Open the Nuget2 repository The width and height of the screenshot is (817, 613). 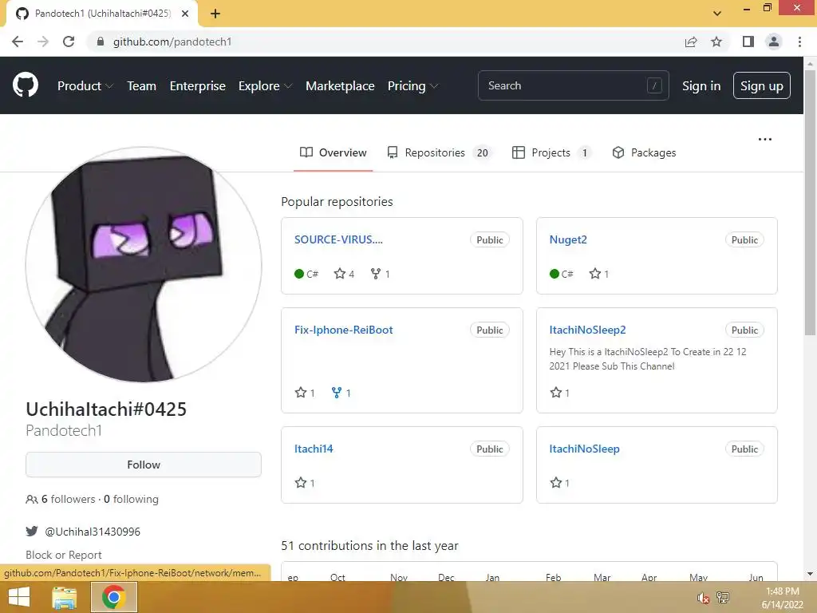tap(568, 239)
